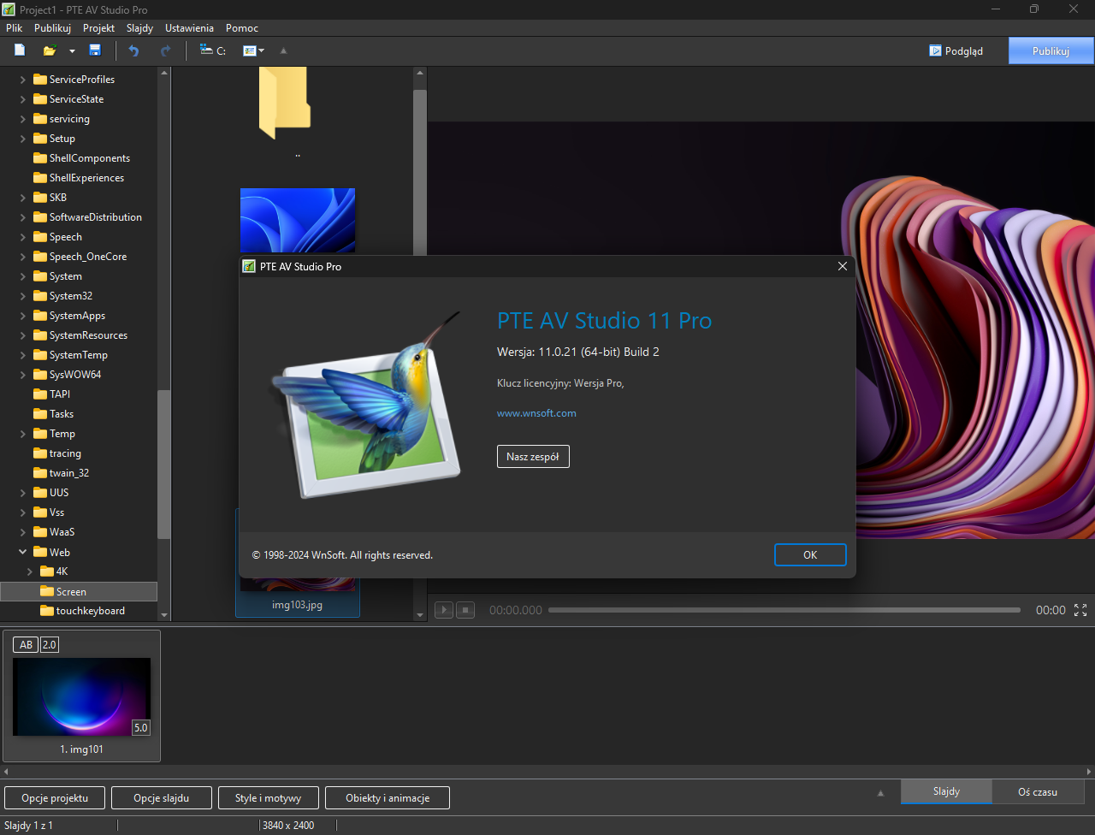1095x835 pixels.
Task: Play the slideshow preview
Action: [444, 610]
